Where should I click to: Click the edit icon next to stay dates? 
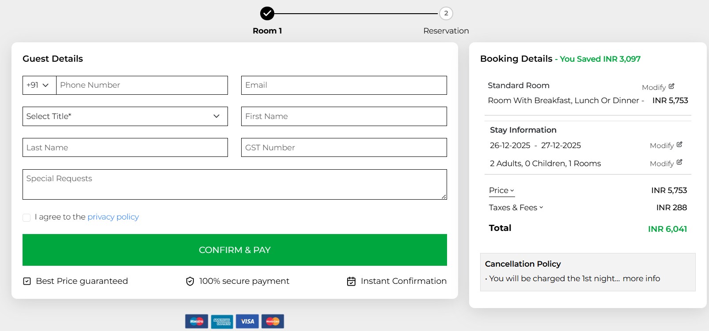click(679, 145)
